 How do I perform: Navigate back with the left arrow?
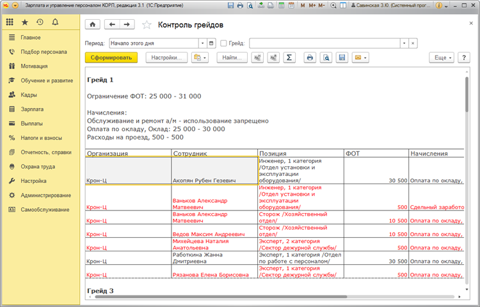(112, 24)
